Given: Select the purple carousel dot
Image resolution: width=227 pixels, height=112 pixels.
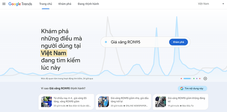Looking at the screenshot, I should coord(197,79).
